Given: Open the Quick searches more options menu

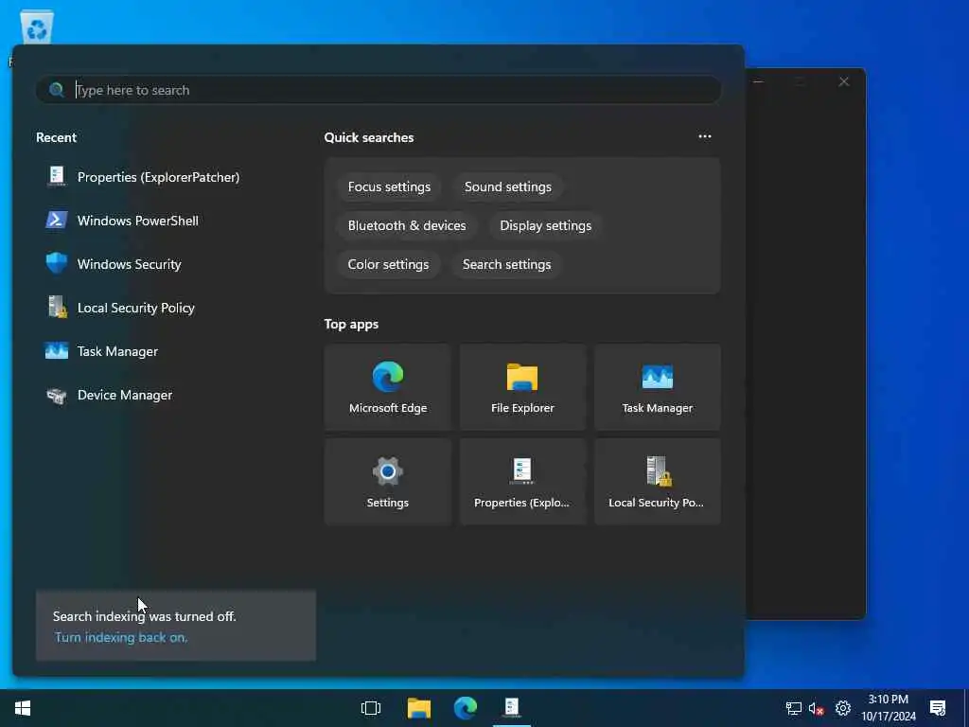Looking at the screenshot, I should pyautogui.click(x=704, y=136).
